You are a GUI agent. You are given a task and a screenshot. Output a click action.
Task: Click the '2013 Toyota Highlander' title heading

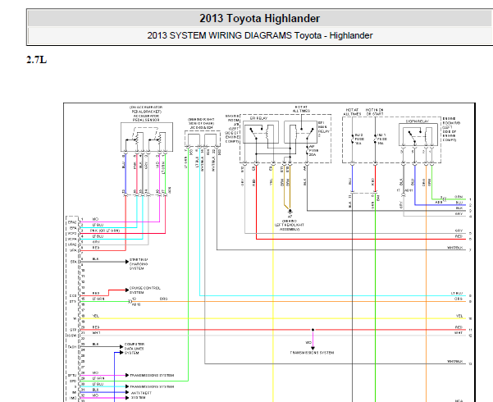click(x=260, y=18)
